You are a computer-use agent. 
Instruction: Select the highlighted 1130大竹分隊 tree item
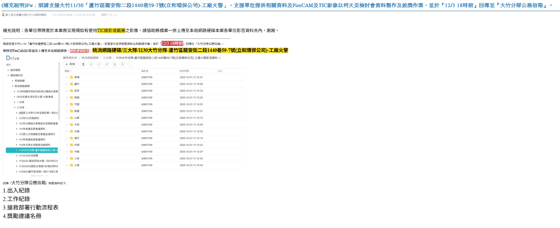pos(36,150)
